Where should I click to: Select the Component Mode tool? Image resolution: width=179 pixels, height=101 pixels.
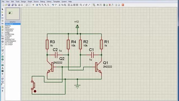click(x=3, y=12)
